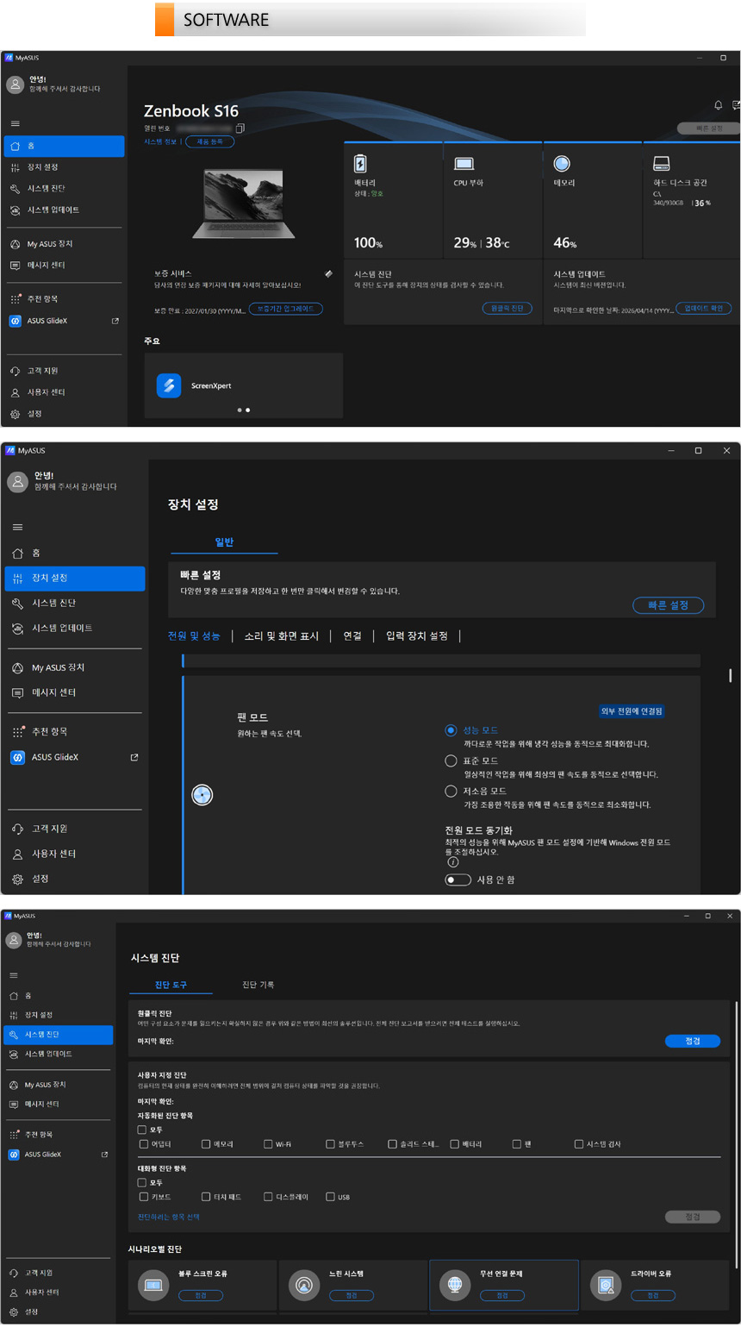Check the USB diagnosis checkbox
Screen dimensions: 741x1327
pos(330,1197)
